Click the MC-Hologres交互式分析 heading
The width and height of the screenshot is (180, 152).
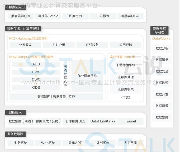[29, 38]
